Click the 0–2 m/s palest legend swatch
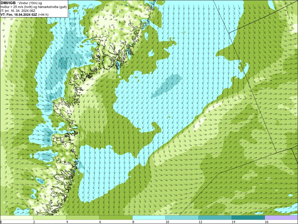298x224 pixels. [x=17, y=217]
